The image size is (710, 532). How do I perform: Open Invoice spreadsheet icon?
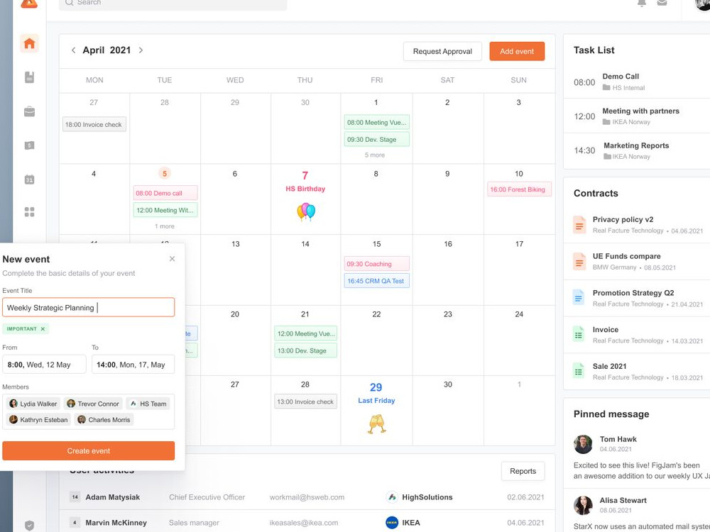point(579,335)
